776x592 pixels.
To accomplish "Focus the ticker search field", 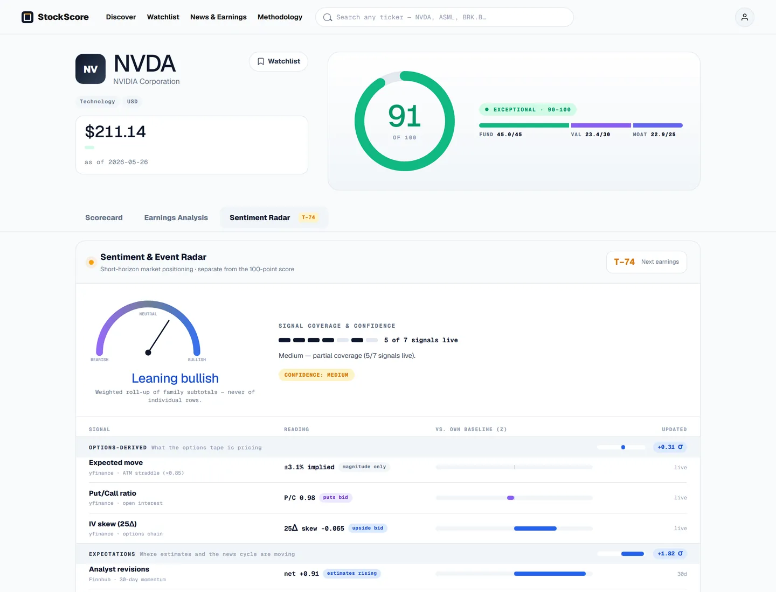I will [x=445, y=17].
